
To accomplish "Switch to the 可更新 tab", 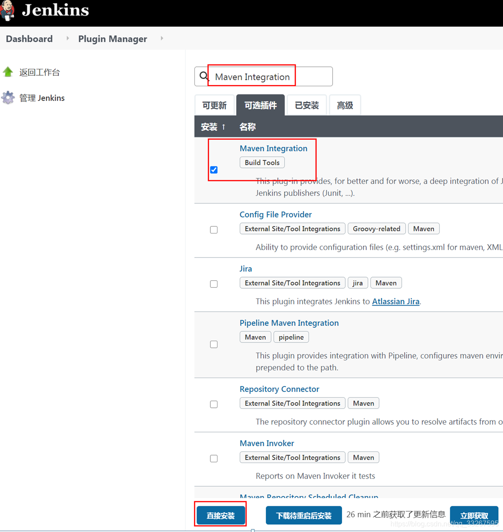I will pos(214,105).
